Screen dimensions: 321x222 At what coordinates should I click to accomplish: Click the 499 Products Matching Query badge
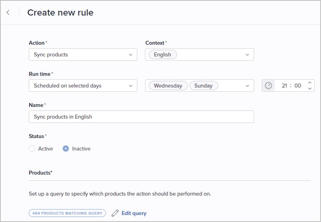pos(67,213)
